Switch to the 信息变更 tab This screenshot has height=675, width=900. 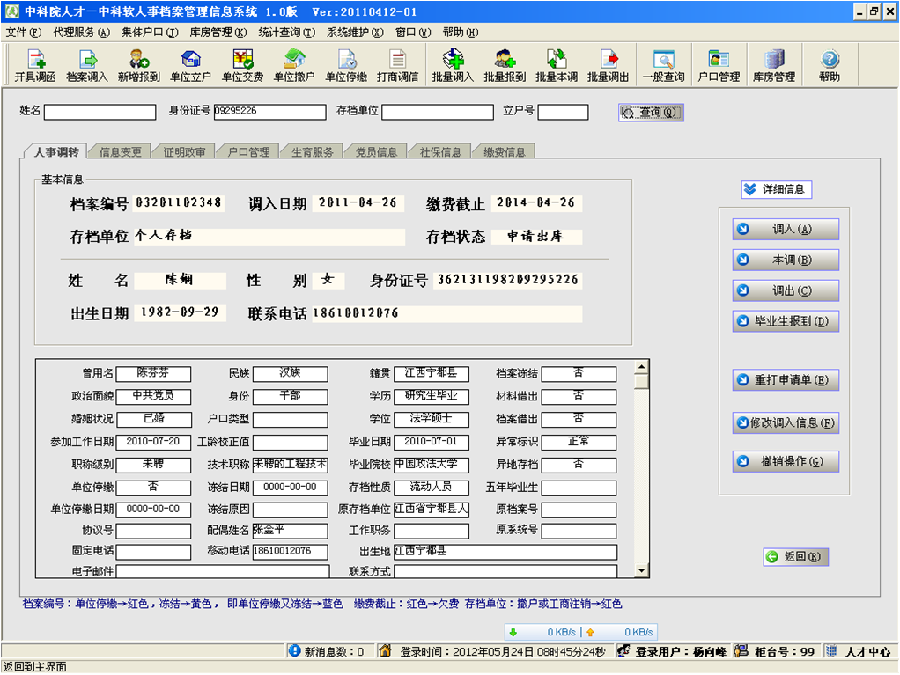click(x=120, y=152)
